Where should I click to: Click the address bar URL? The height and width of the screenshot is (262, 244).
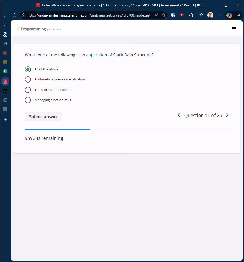[89, 15]
